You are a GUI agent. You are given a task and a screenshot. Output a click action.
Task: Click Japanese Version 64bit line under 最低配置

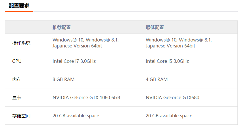[170, 46]
